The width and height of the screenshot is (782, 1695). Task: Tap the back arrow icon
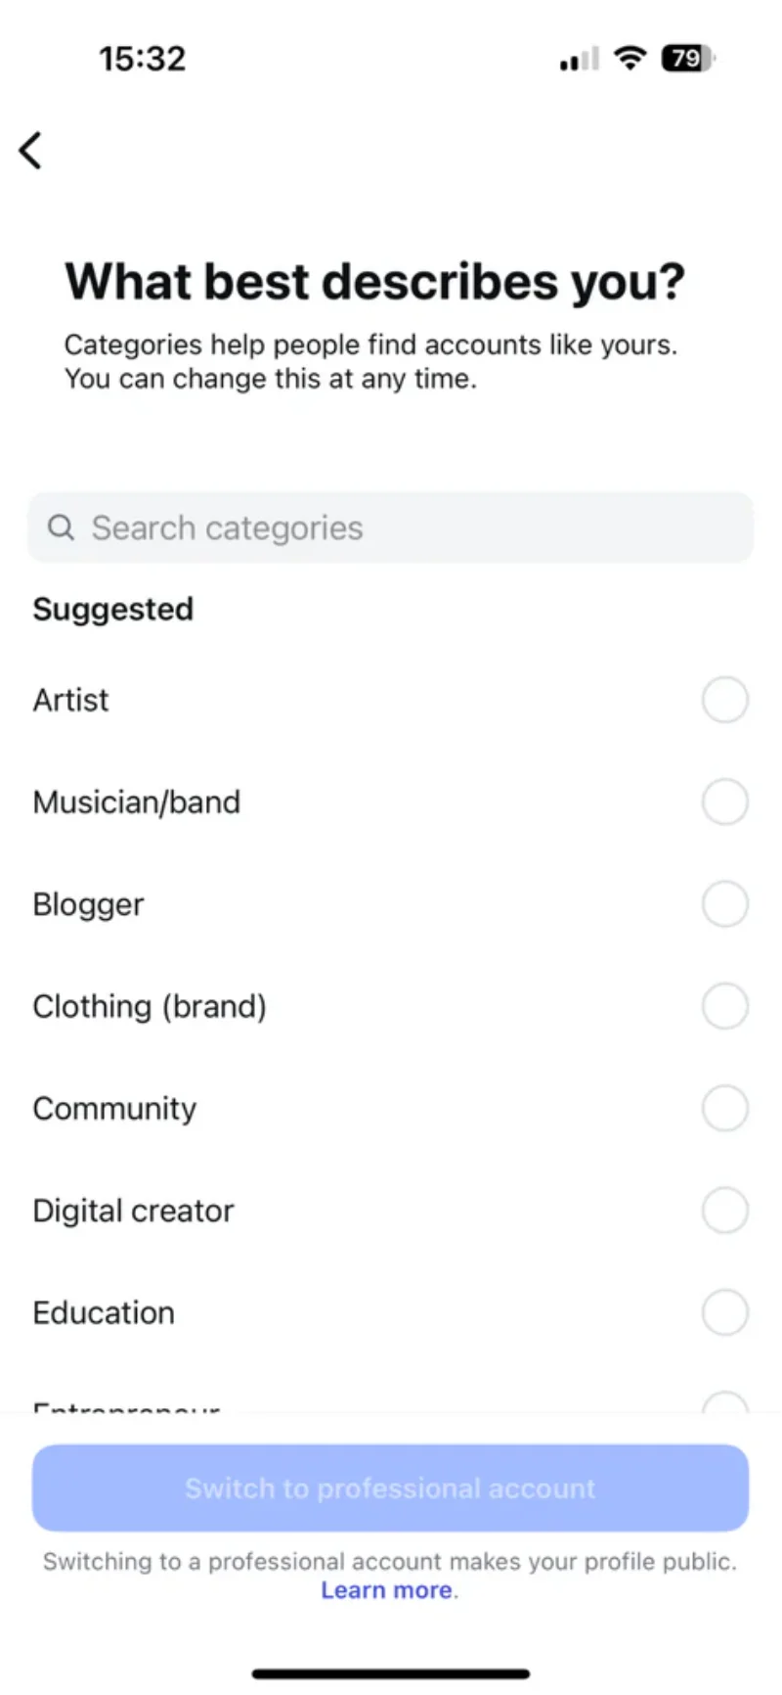click(x=31, y=151)
